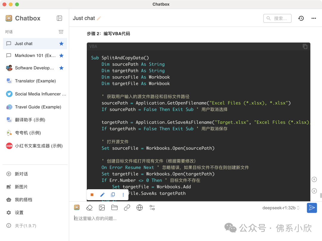Open the 翻译助手 (示例) conversation
322x241 pixels.
coord(35,120)
